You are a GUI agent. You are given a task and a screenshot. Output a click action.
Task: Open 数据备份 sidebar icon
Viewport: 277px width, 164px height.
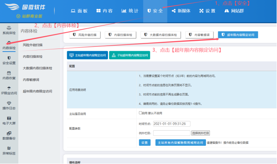[9, 133]
